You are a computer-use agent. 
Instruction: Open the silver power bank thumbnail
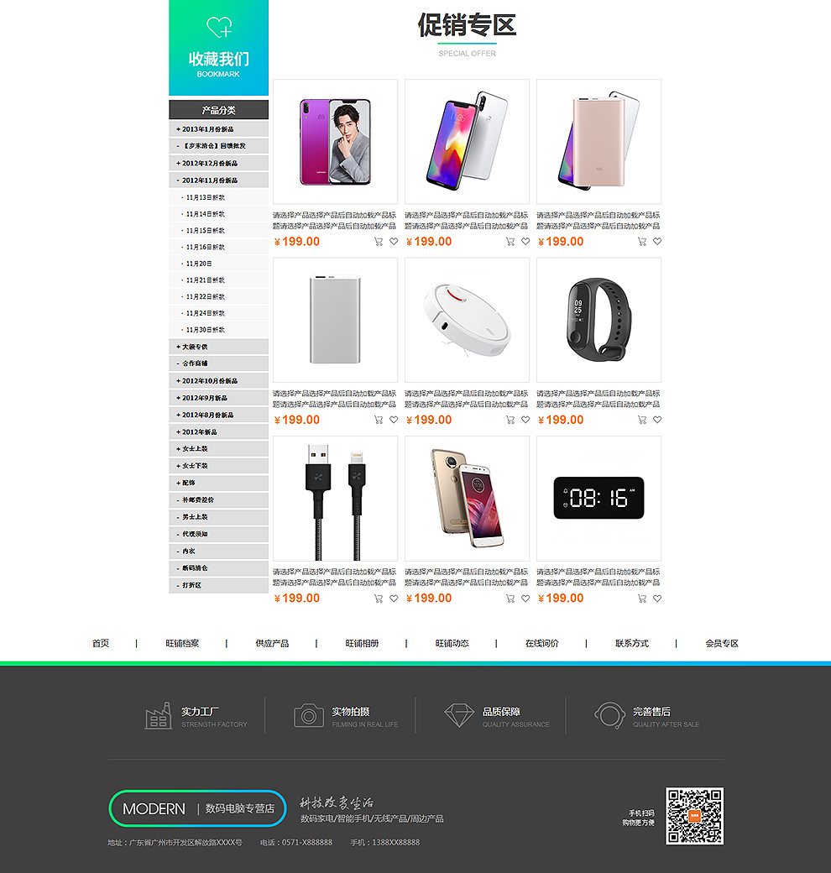(x=335, y=320)
